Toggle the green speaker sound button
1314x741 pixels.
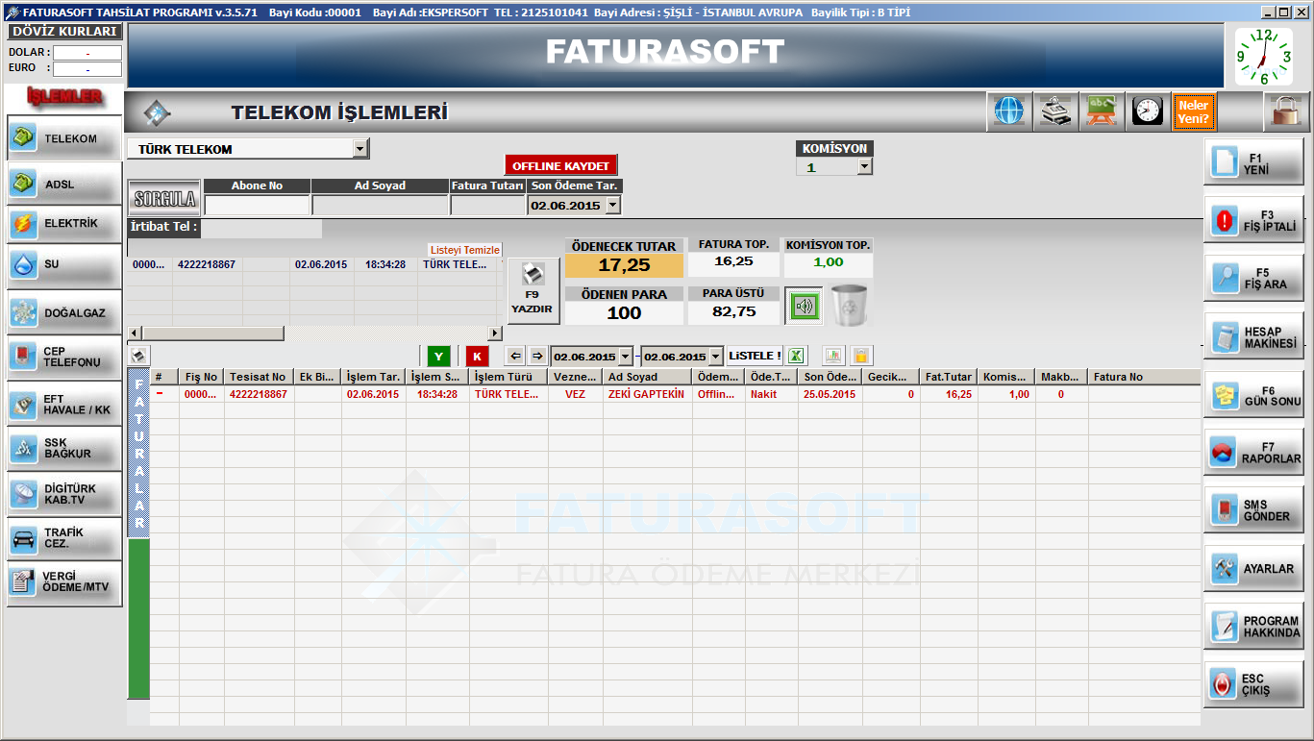click(804, 306)
